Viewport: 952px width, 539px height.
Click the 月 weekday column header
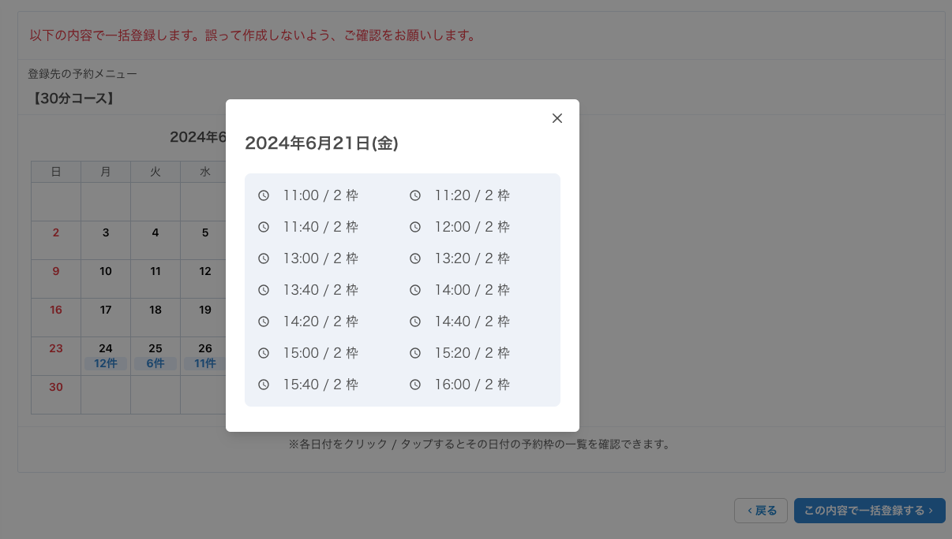tap(106, 172)
